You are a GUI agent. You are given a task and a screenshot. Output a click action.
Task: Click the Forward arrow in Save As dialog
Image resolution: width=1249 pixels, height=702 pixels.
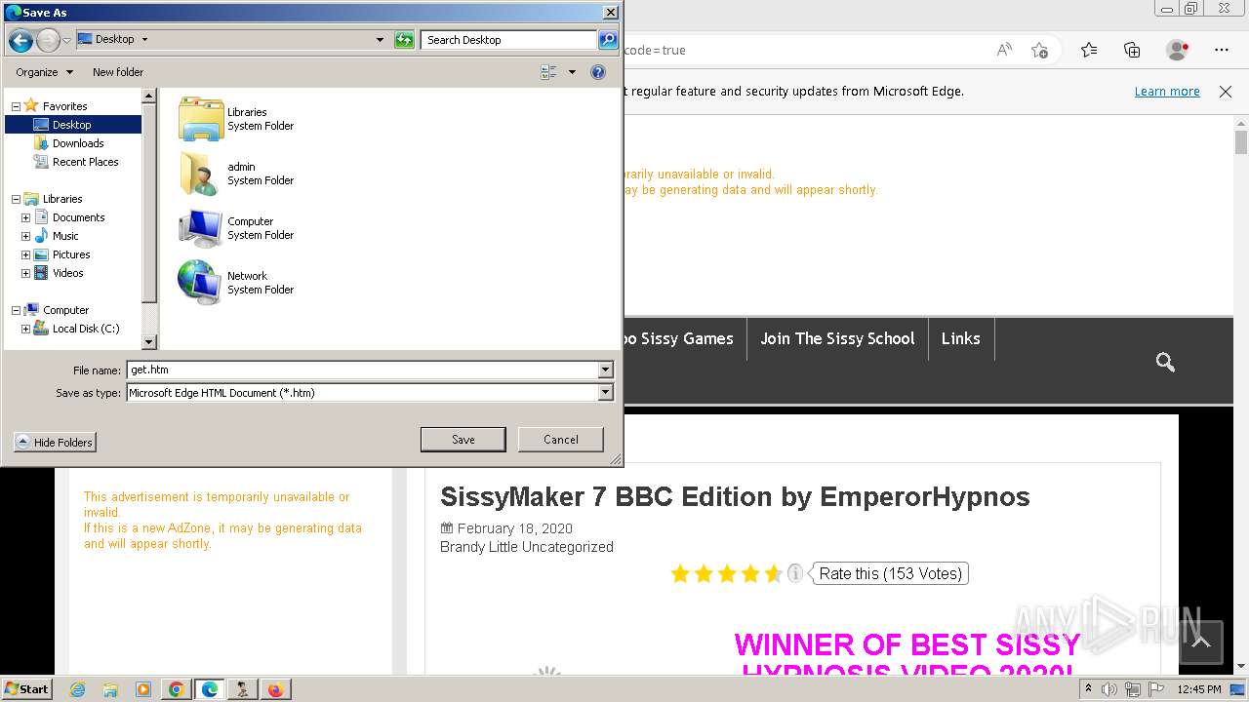point(47,40)
